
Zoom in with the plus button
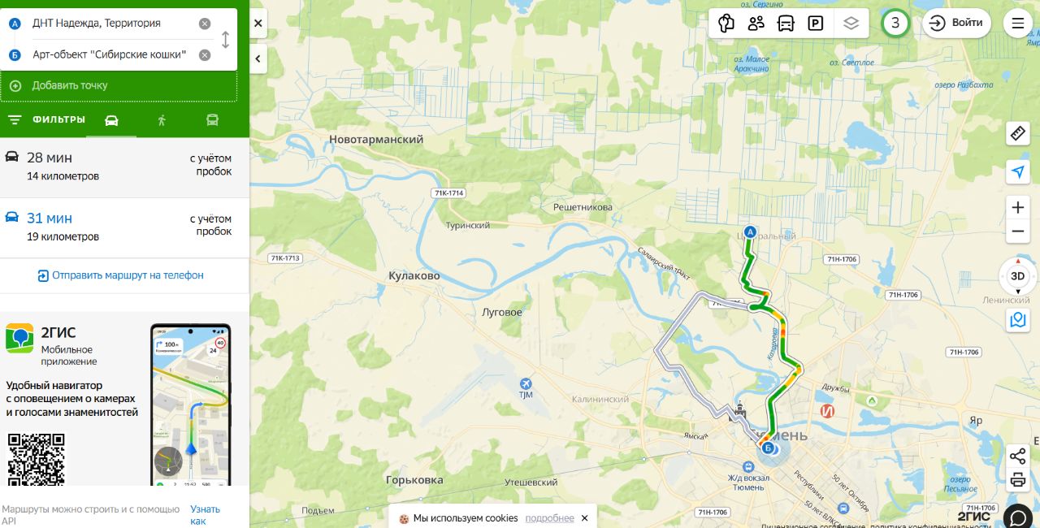[x=1018, y=208]
